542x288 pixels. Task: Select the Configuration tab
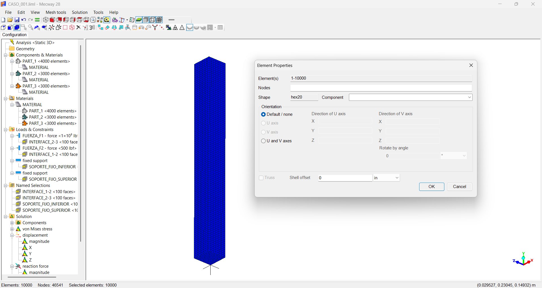pos(14,35)
